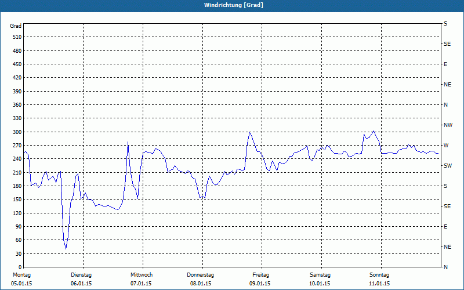The image size is (464, 290).
Task: Click the 300 y-axis label
Action: (17, 132)
